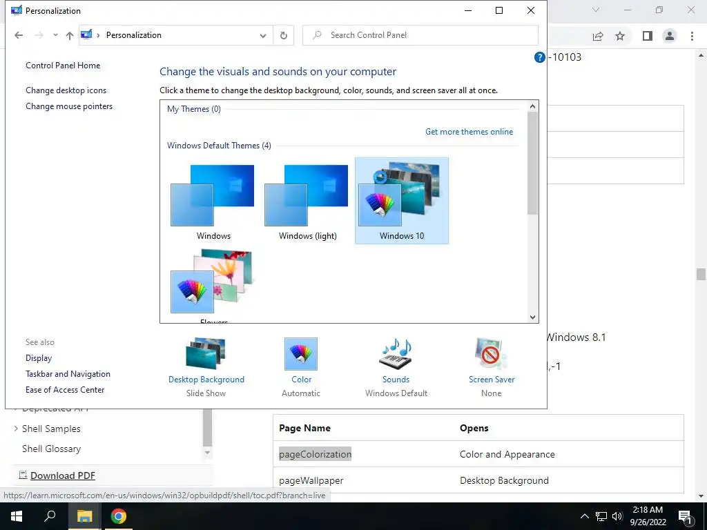Viewport: 707px width, 530px height.
Task: Click the Chrome page scroll-up arrow
Action: click(701, 55)
